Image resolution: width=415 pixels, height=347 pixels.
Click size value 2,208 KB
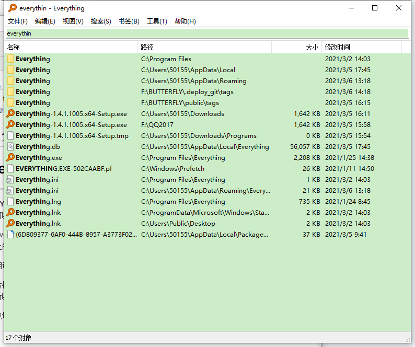pos(307,158)
